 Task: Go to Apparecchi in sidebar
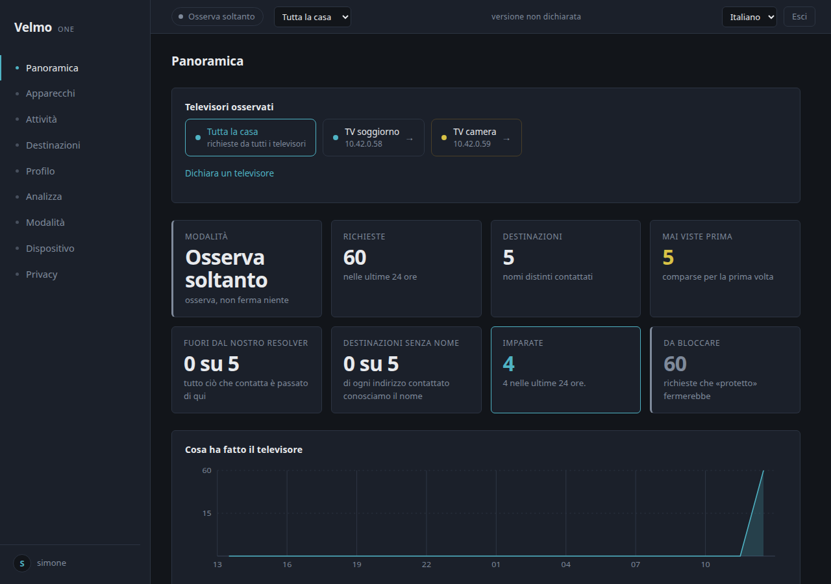75,93
